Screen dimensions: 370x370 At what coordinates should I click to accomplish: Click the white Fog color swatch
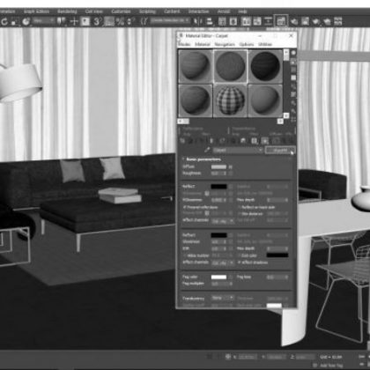tap(218, 277)
